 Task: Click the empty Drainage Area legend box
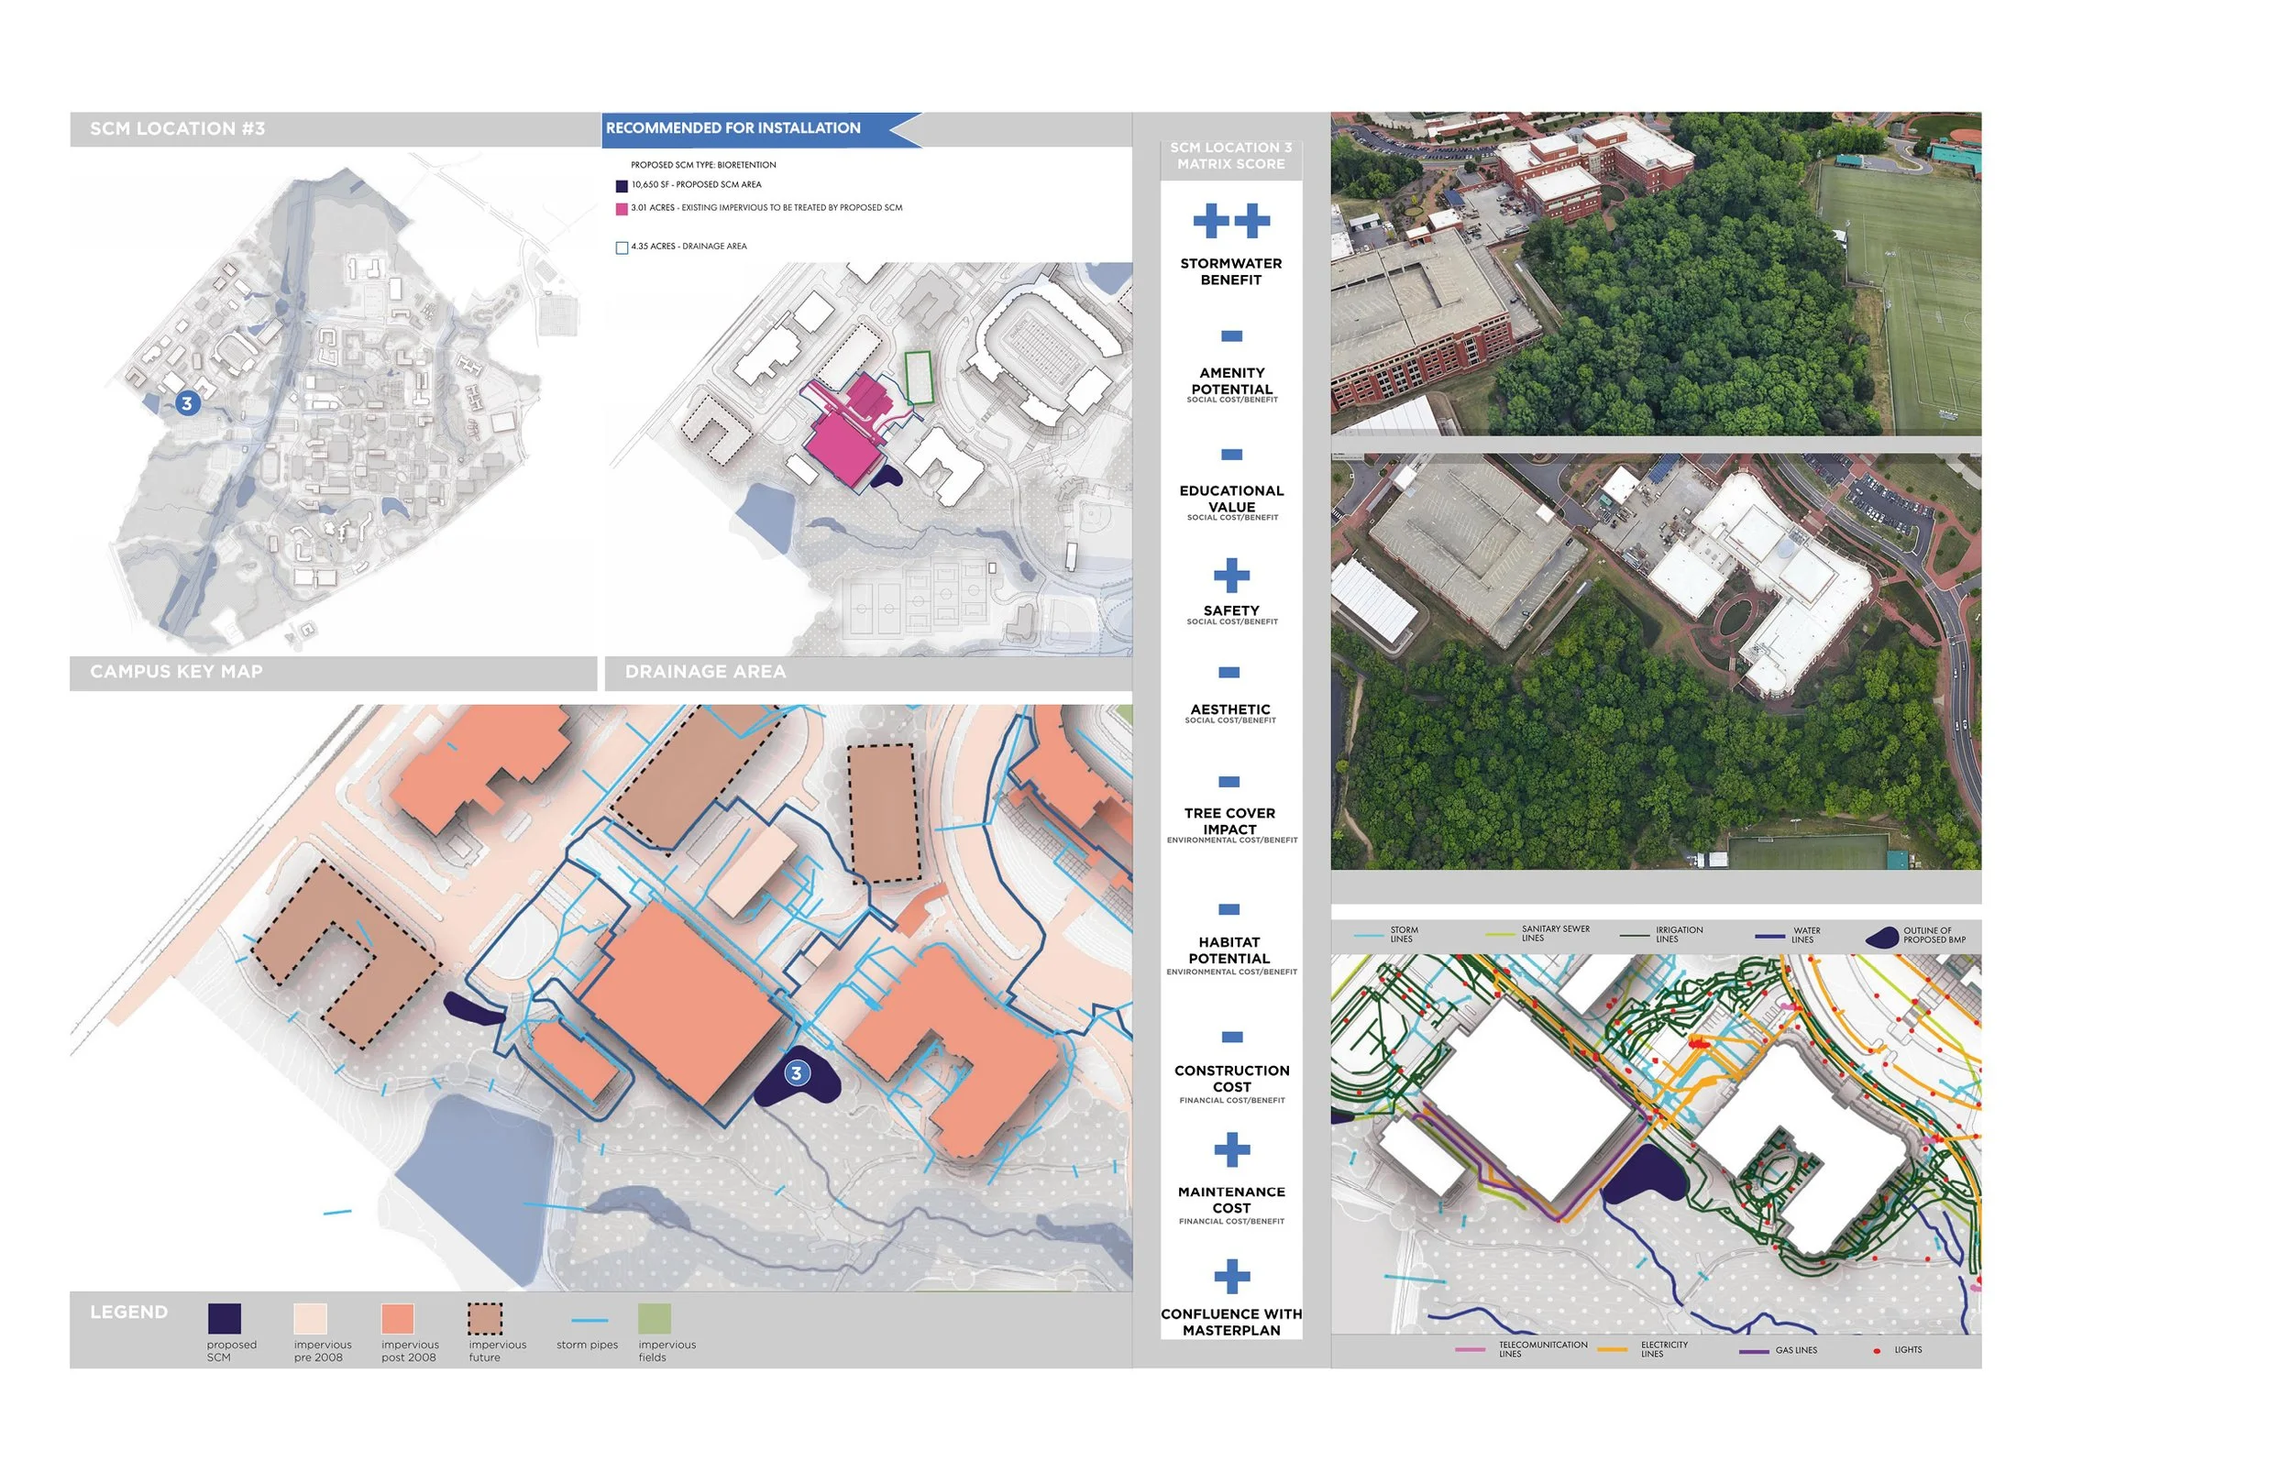click(x=623, y=247)
